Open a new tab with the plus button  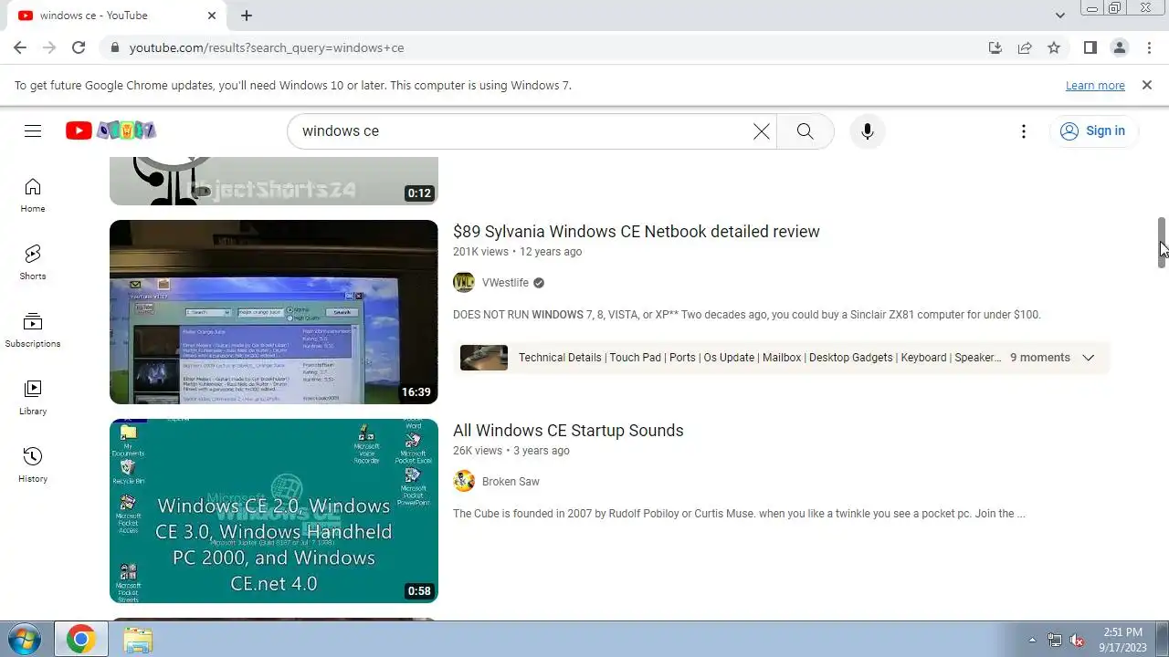[x=247, y=16]
